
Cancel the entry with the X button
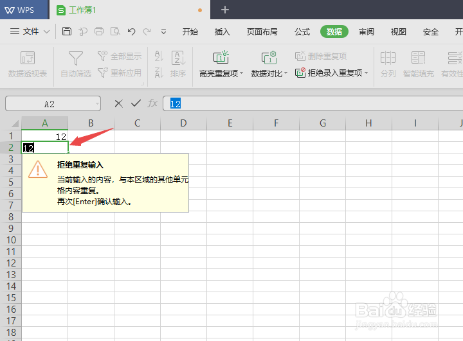point(119,103)
